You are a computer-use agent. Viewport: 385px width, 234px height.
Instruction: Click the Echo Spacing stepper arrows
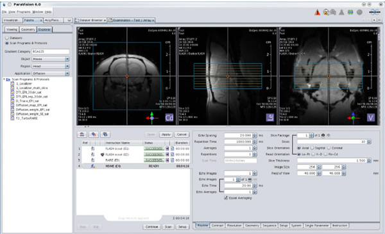255,135
